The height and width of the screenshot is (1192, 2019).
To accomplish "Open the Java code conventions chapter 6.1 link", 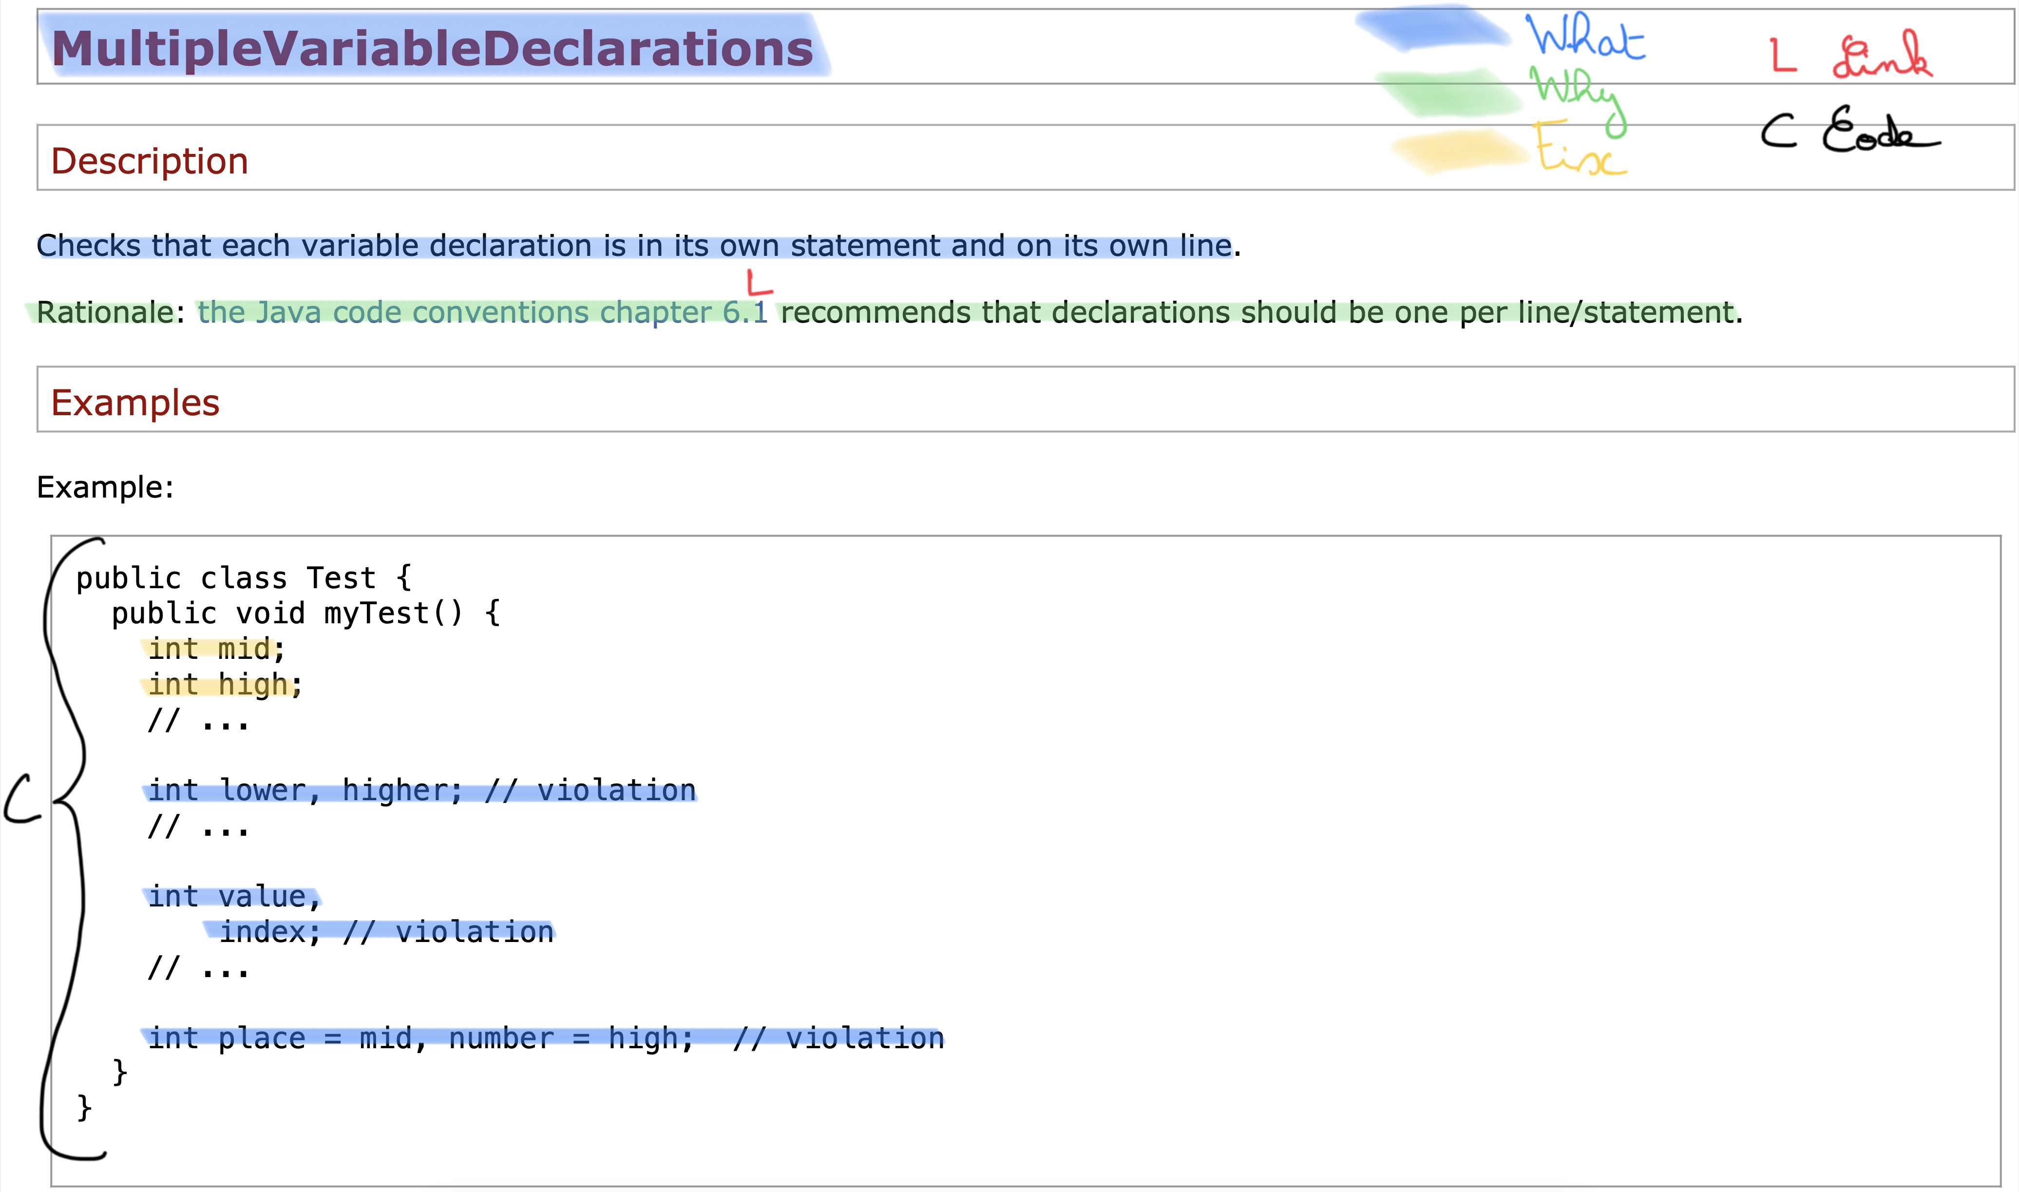I will pyautogui.click(x=482, y=312).
